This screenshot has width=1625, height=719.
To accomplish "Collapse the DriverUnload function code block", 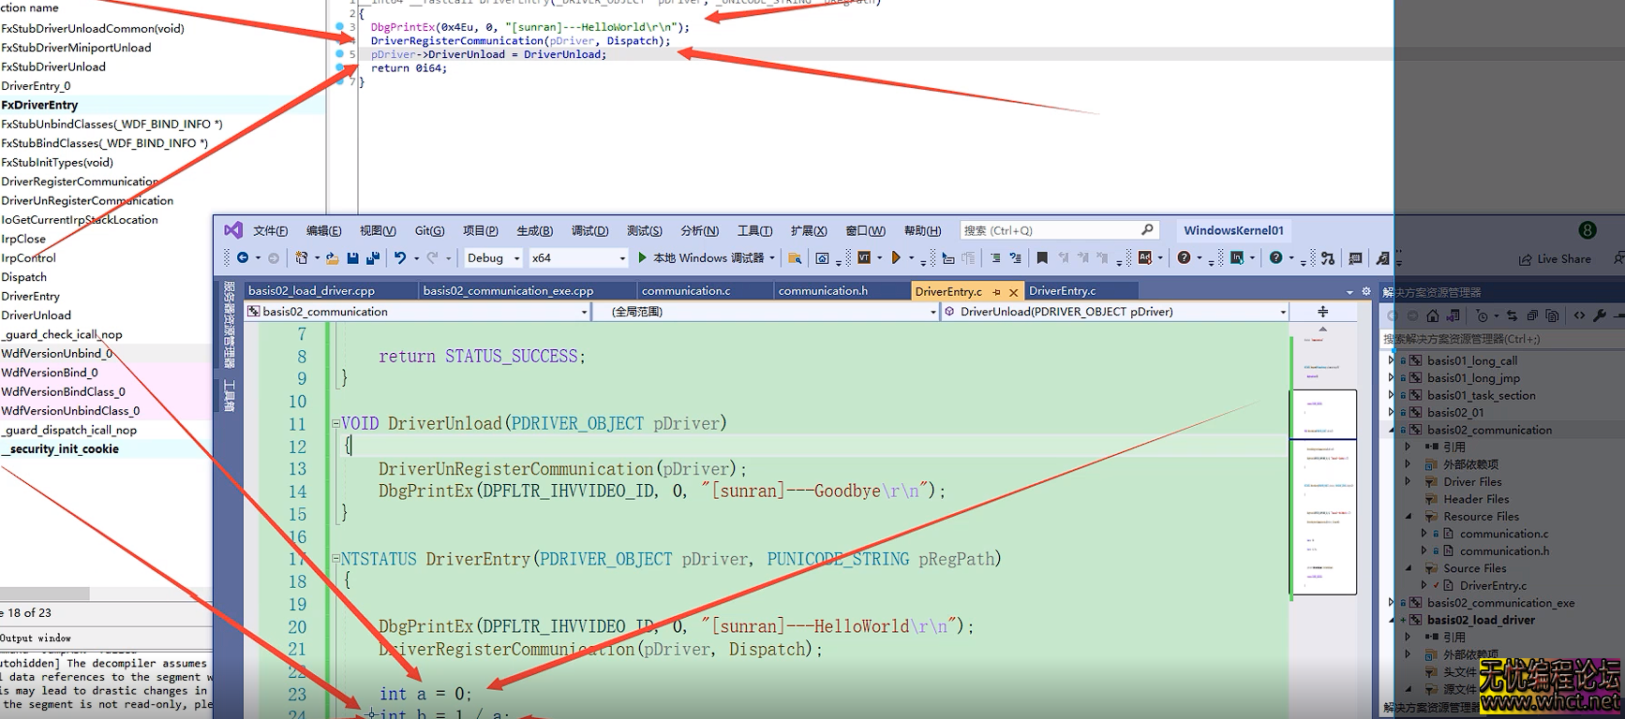I will click(335, 423).
